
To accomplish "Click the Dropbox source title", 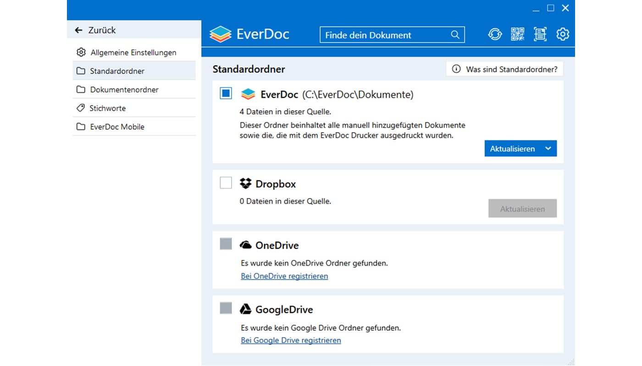I will pyautogui.click(x=276, y=184).
